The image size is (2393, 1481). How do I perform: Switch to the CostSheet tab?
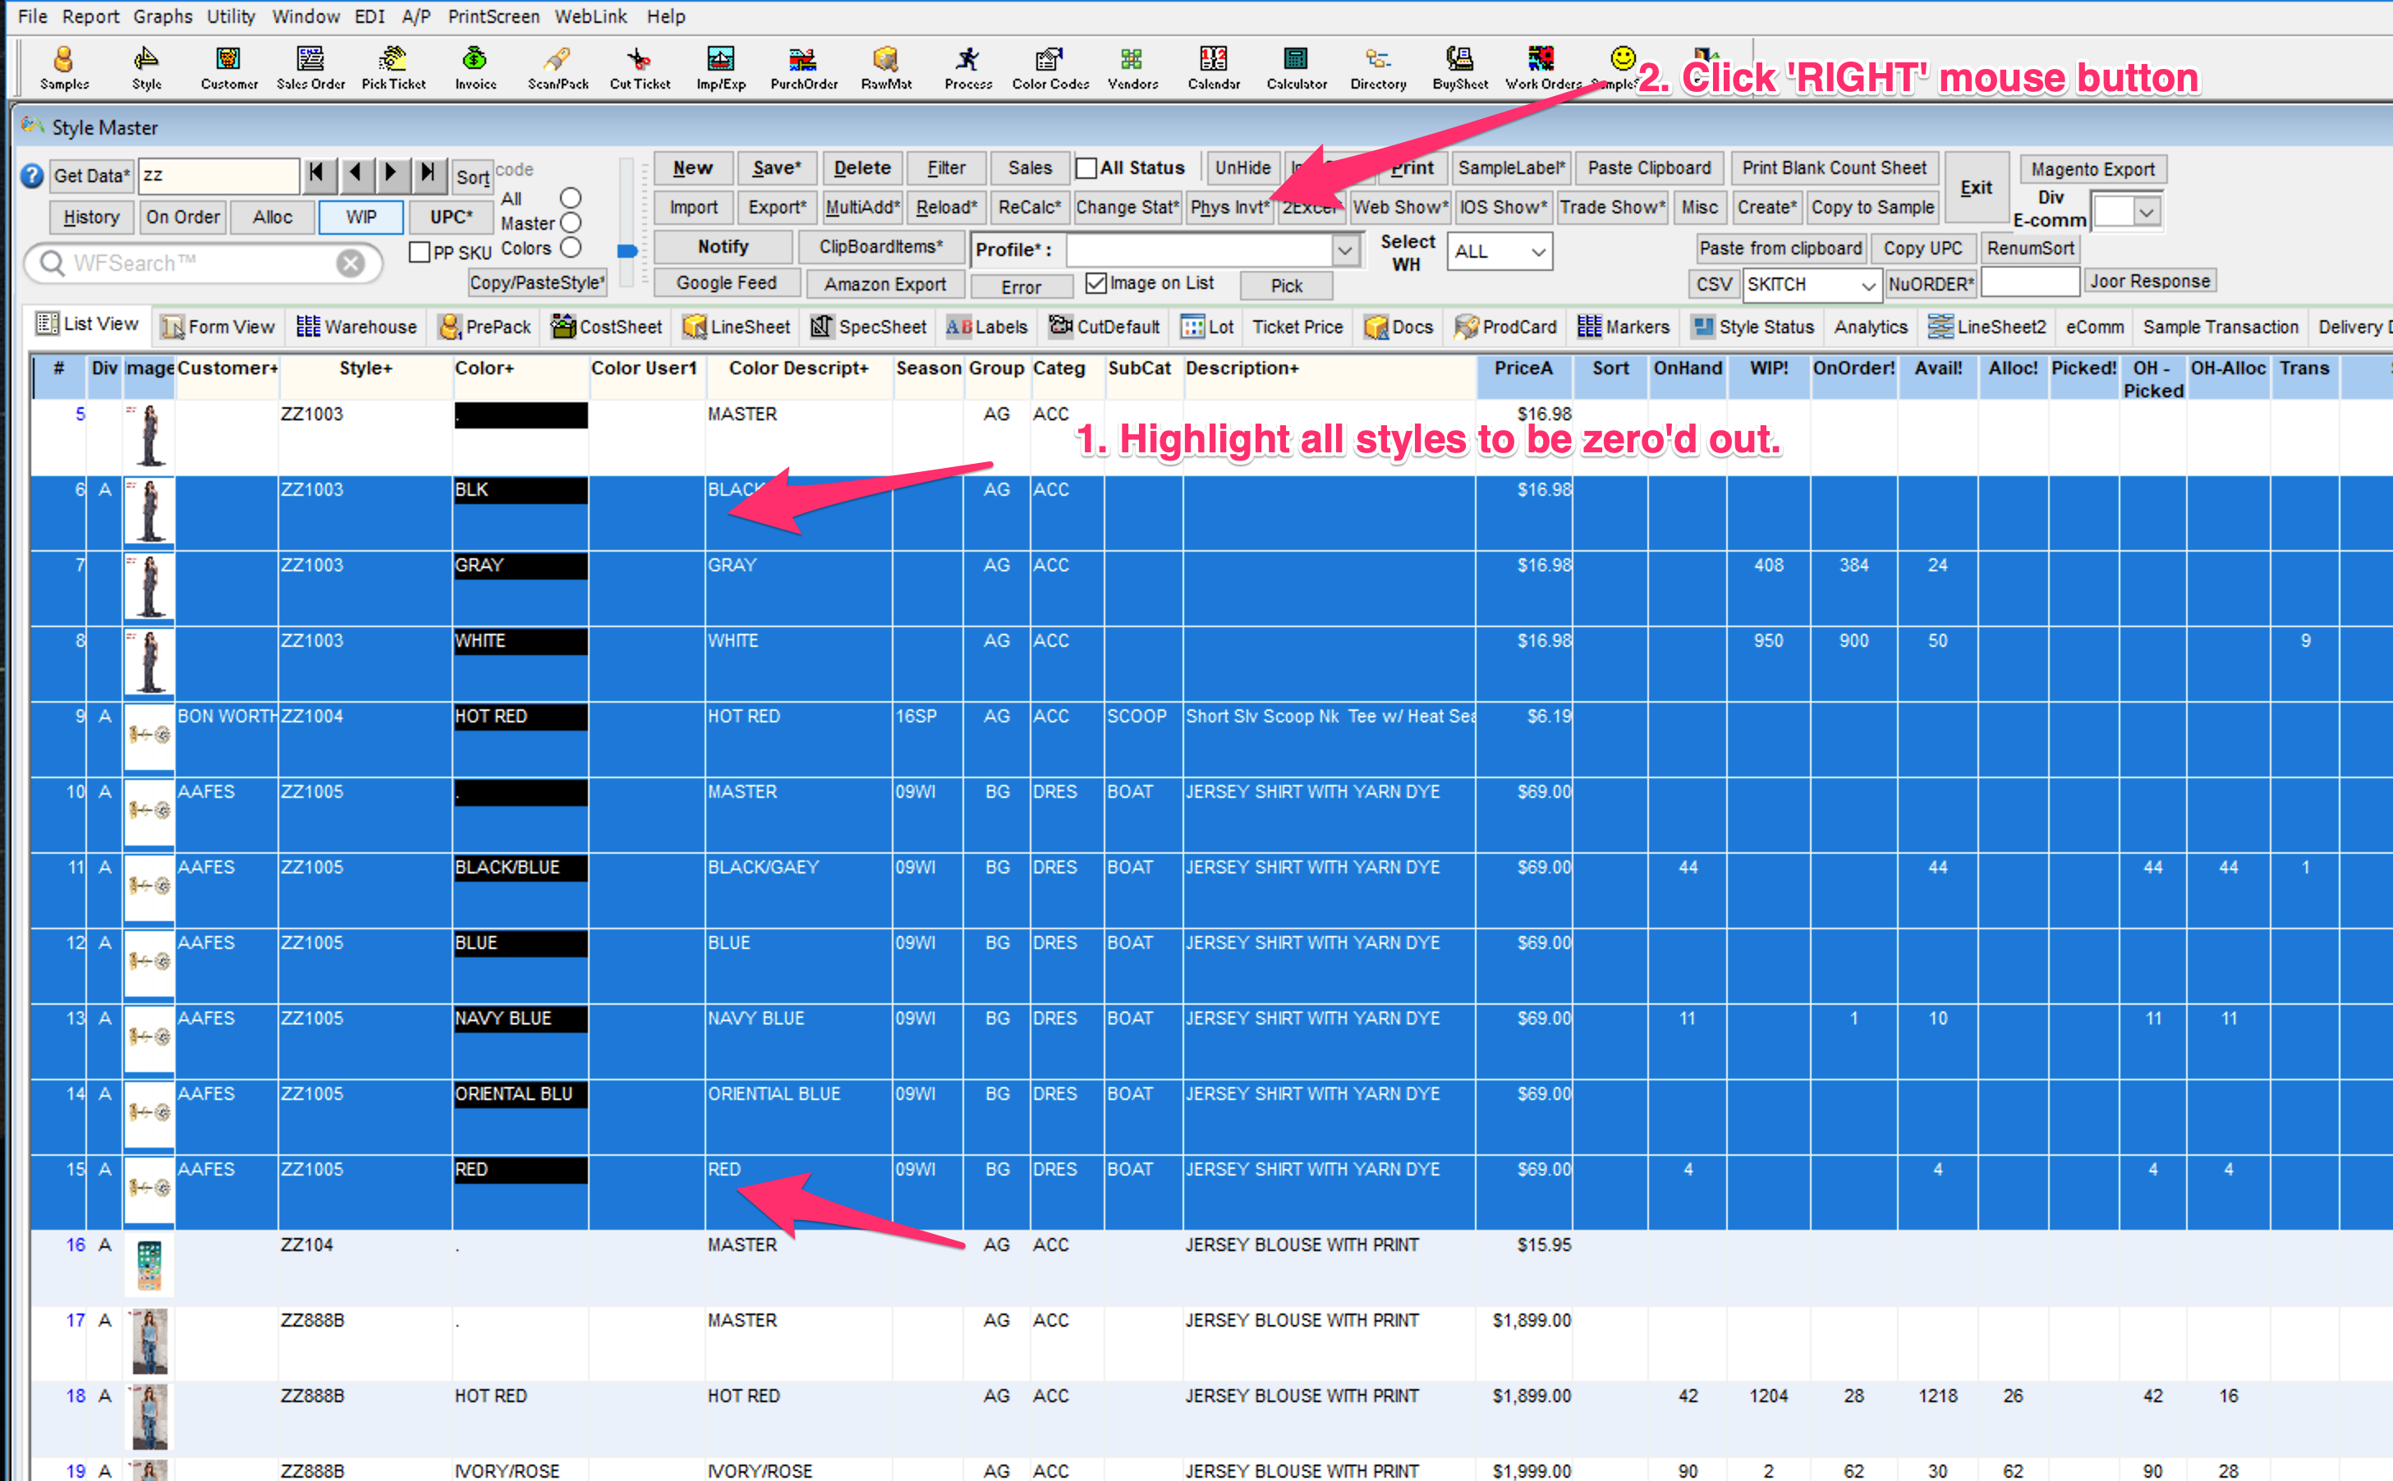tap(608, 326)
